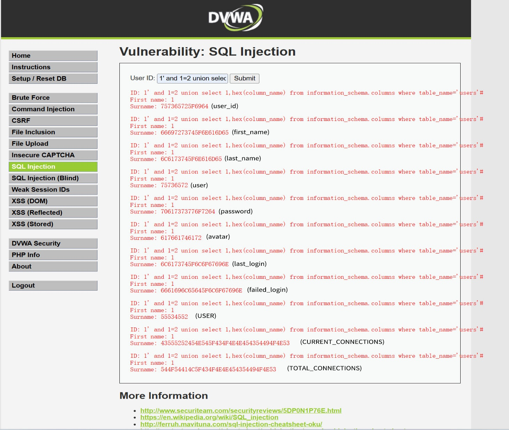Click hex value 6661696C65645F6C6F67696E
The width and height of the screenshot is (509, 430).
[x=201, y=291]
